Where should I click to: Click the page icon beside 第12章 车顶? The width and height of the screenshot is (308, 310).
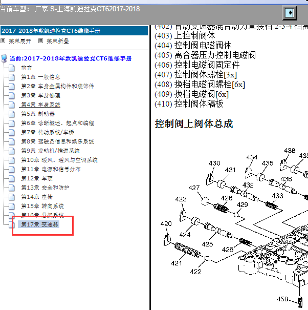[x=12, y=178]
